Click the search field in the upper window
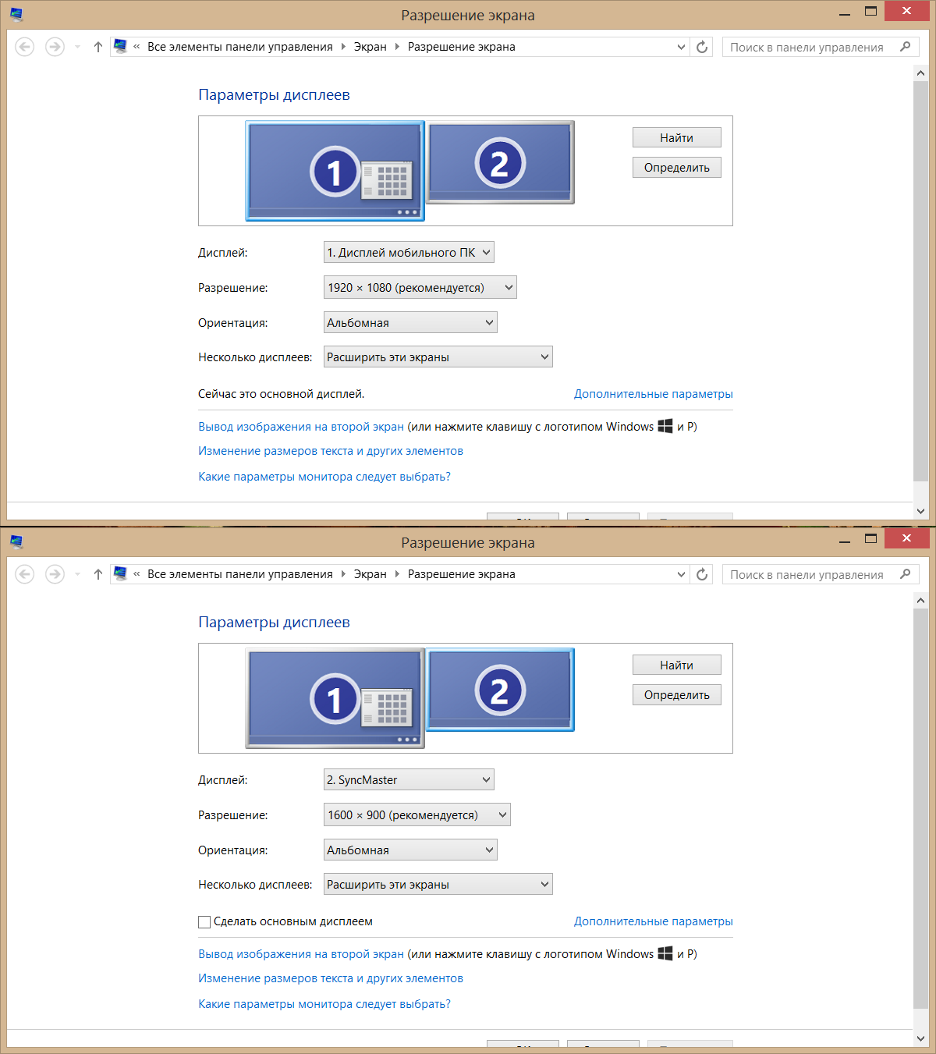The height and width of the screenshot is (1054, 936). click(x=807, y=47)
